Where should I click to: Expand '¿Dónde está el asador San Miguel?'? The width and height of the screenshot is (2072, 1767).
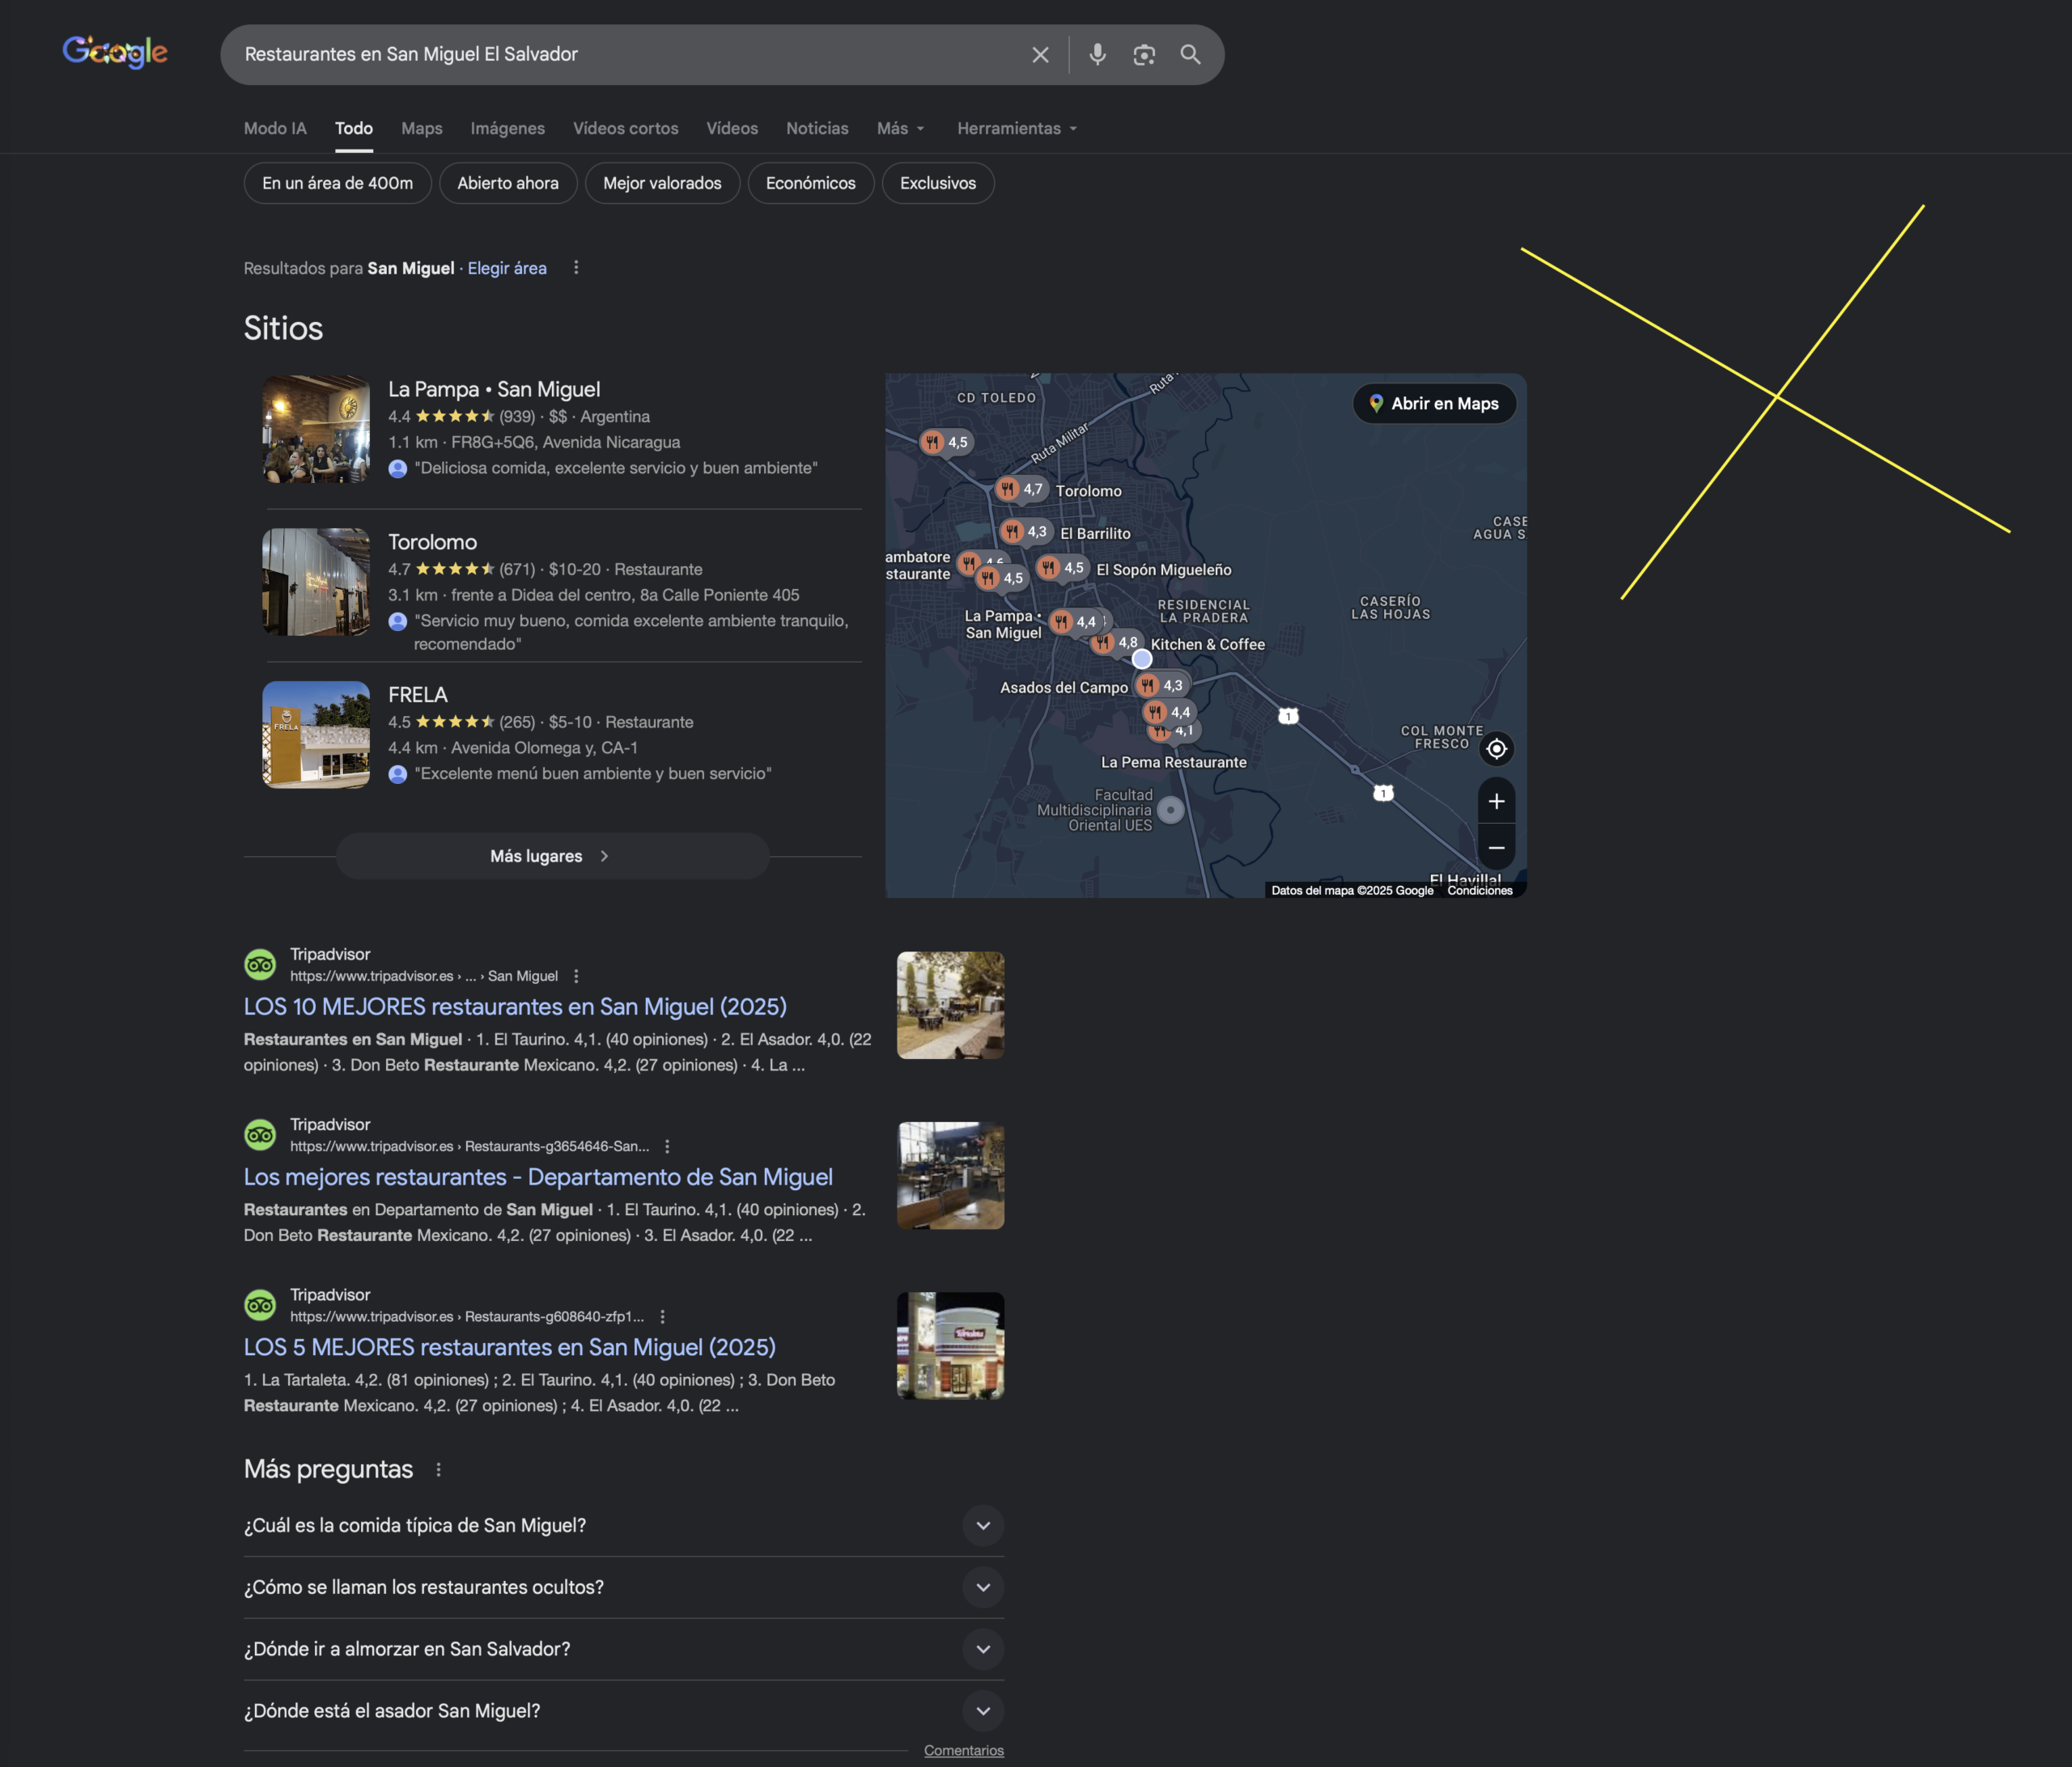624,1711
